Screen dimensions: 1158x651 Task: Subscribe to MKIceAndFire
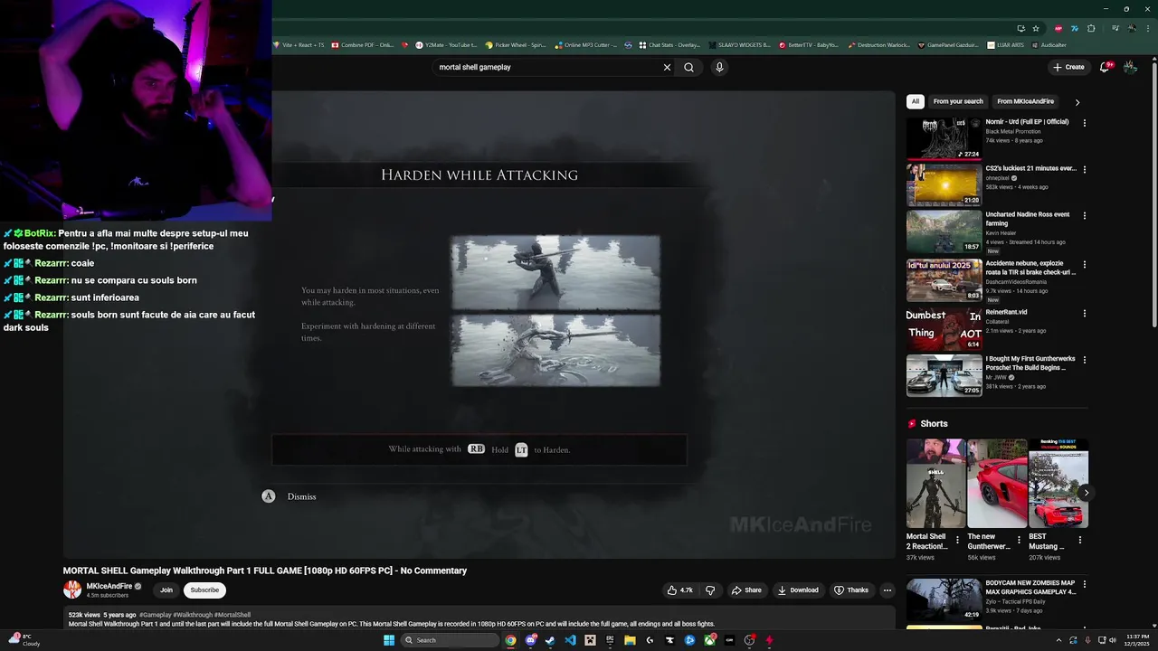point(204,590)
